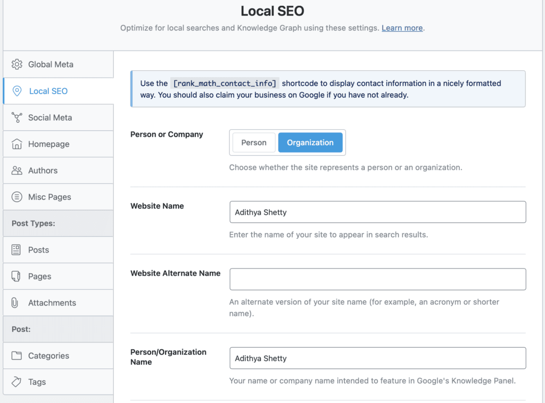
Task: Open the Global Meta tab
Action: (x=59, y=64)
